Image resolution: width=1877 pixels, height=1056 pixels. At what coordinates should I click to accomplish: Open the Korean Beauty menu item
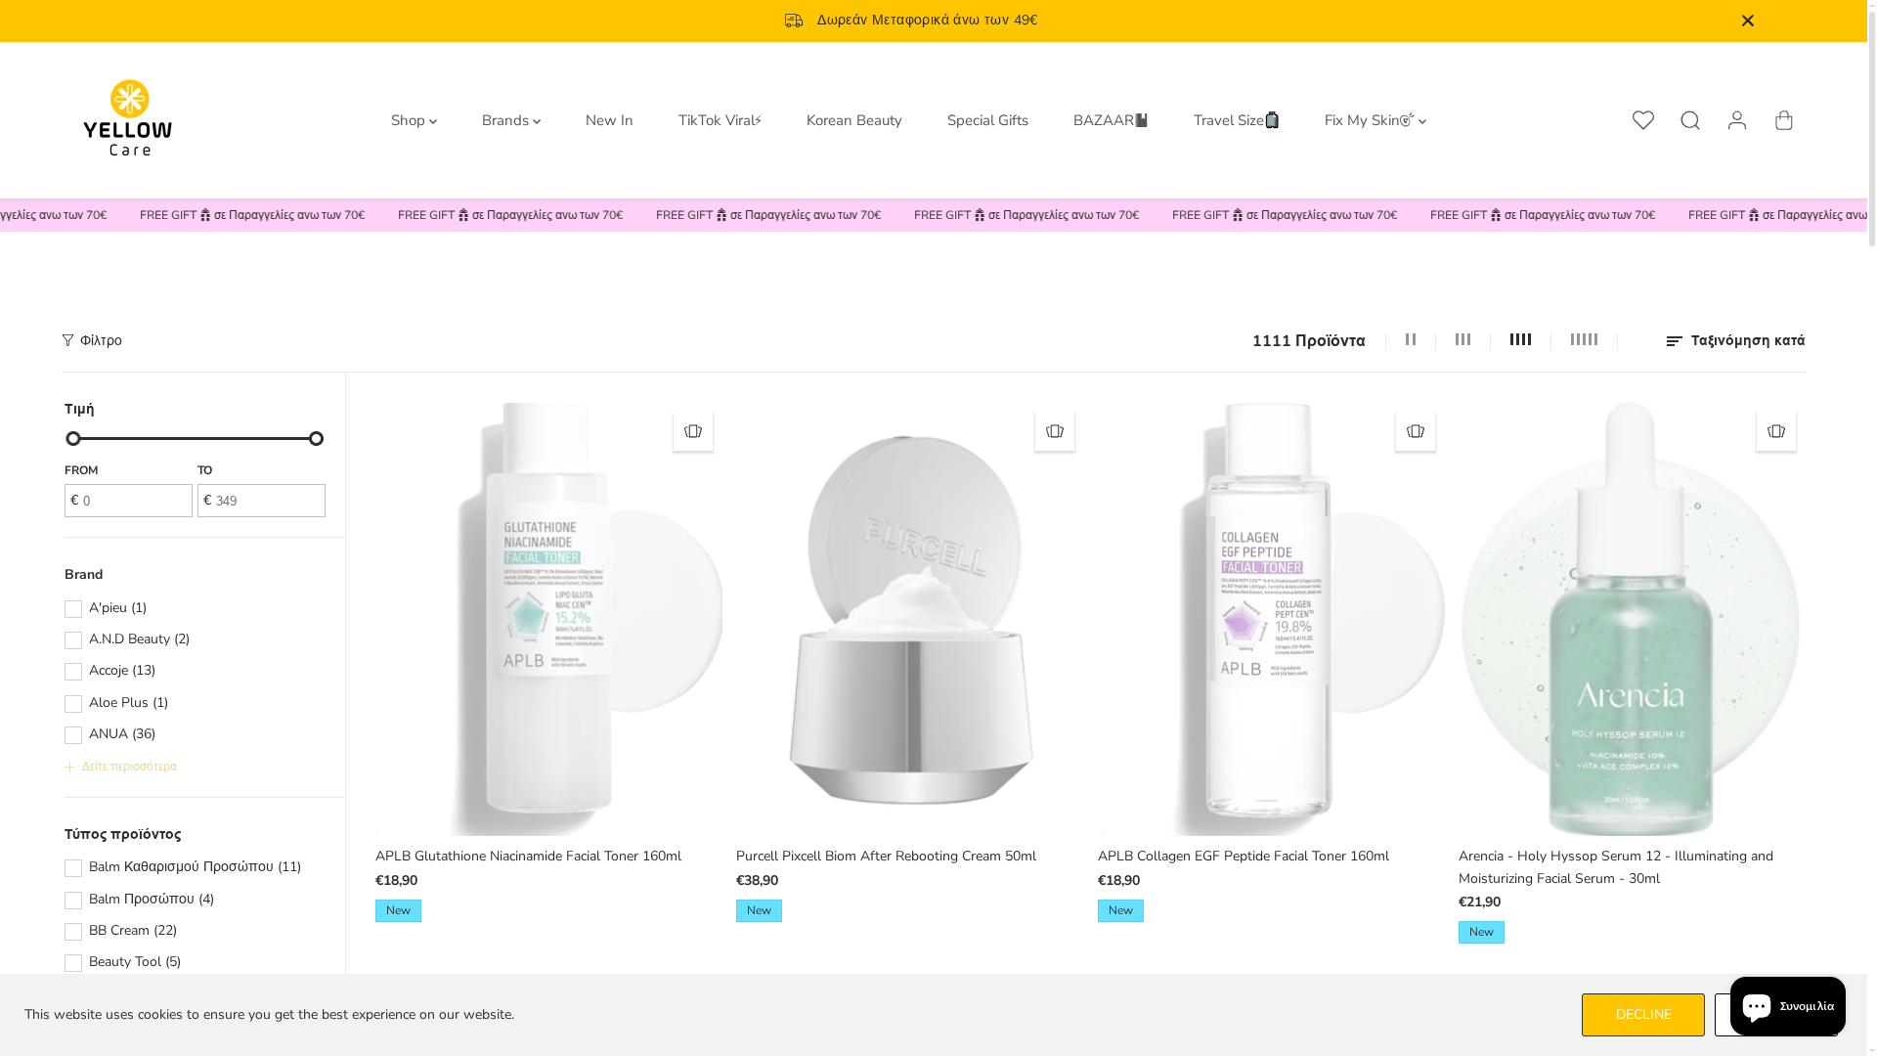point(854,120)
